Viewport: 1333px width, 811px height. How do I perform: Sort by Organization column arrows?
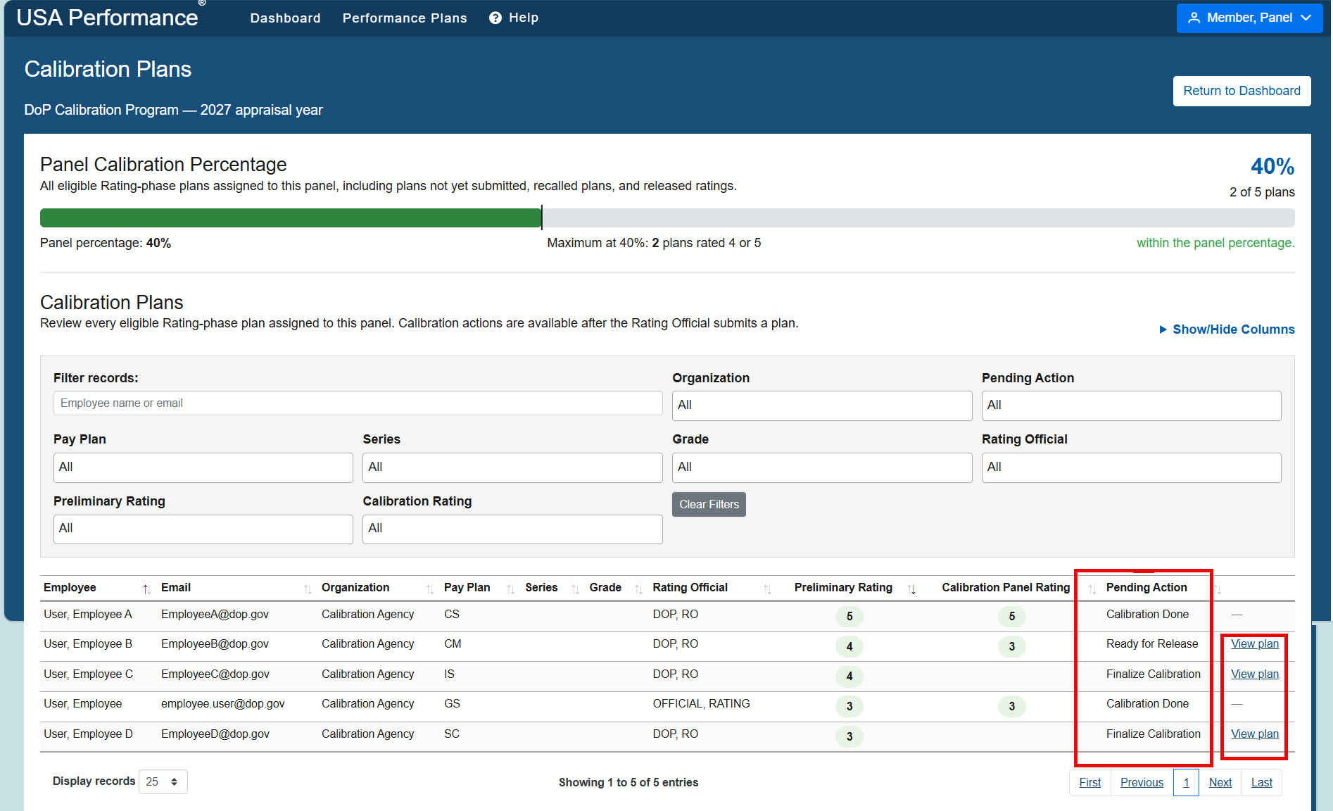tap(430, 589)
